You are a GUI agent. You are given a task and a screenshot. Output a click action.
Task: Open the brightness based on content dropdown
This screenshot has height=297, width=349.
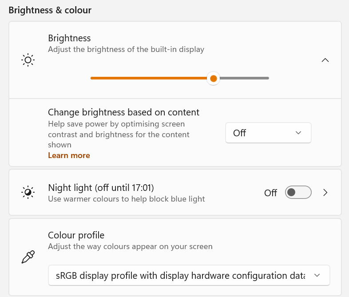tap(268, 133)
